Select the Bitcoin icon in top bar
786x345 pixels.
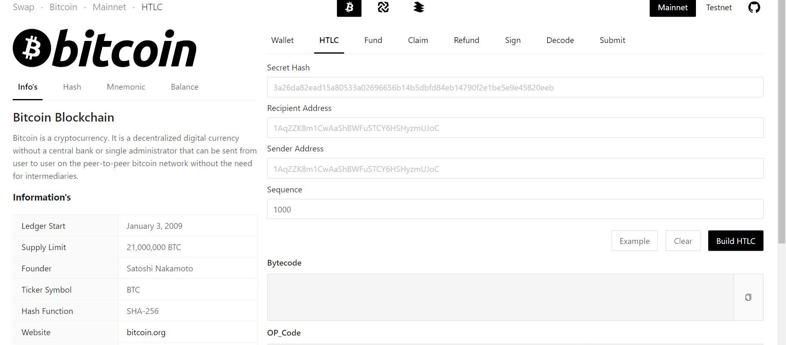(x=349, y=8)
